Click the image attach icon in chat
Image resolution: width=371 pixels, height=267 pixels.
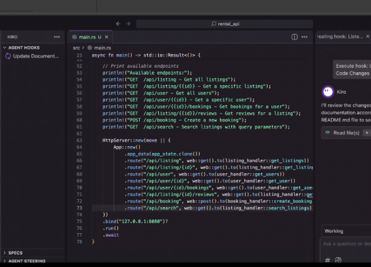[338, 260]
